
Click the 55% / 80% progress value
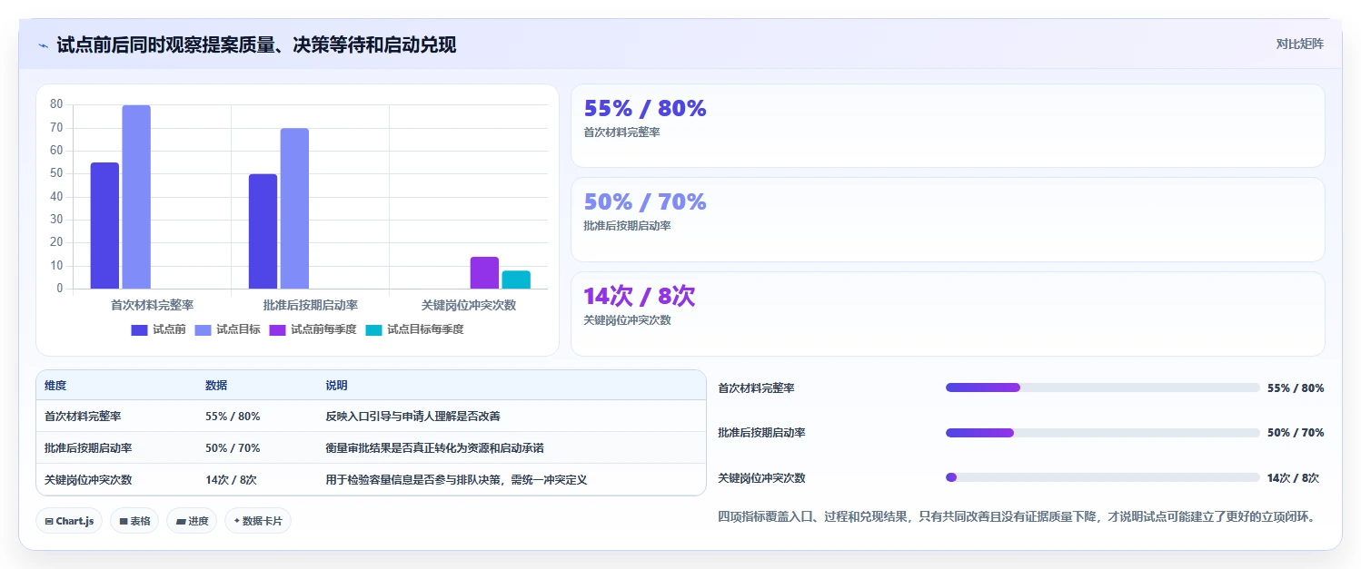tap(1296, 388)
